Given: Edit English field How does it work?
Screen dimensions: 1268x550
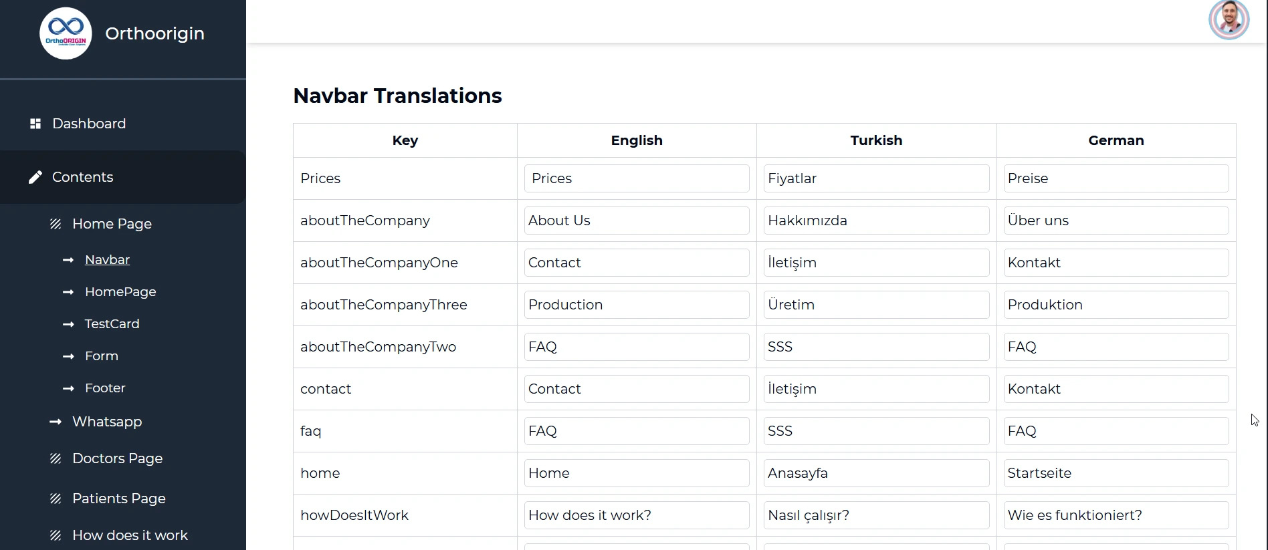Looking at the screenshot, I should pyautogui.click(x=637, y=515).
